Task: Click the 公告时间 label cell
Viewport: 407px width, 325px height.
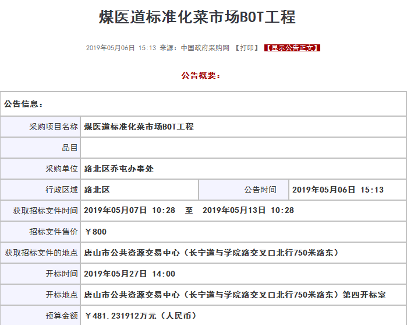Action: pos(260,190)
